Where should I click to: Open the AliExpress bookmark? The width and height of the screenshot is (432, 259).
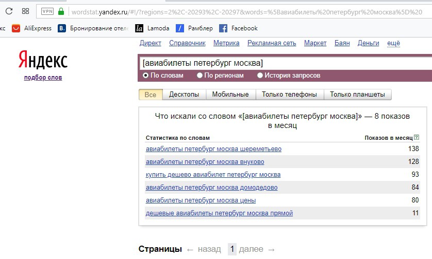[31, 28]
